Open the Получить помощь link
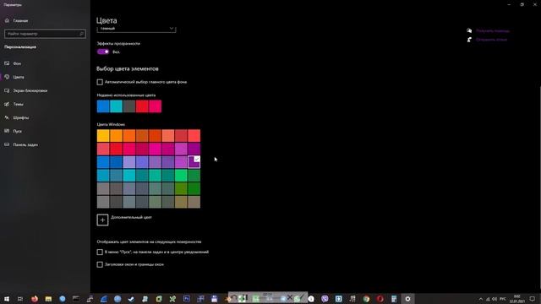This screenshot has width=541, height=304. [x=493, y=30]
